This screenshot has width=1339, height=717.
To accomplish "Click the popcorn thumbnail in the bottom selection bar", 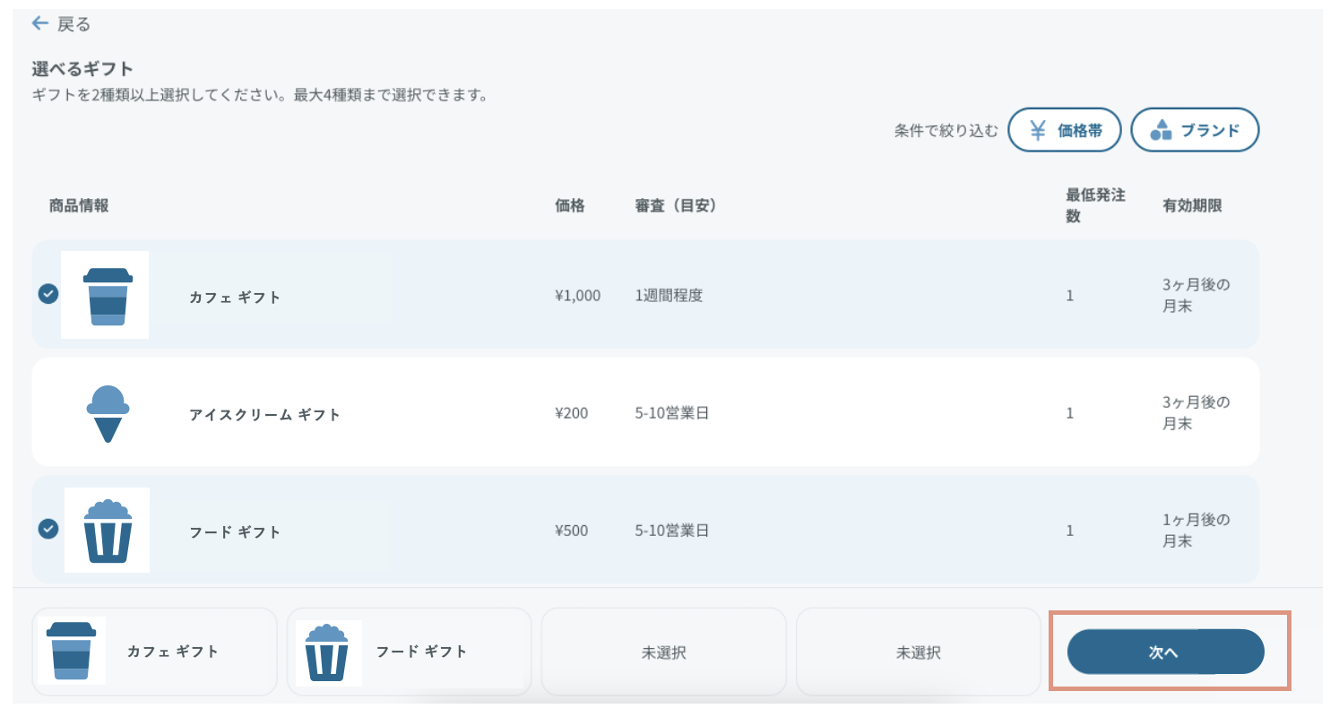I will 329,652.
